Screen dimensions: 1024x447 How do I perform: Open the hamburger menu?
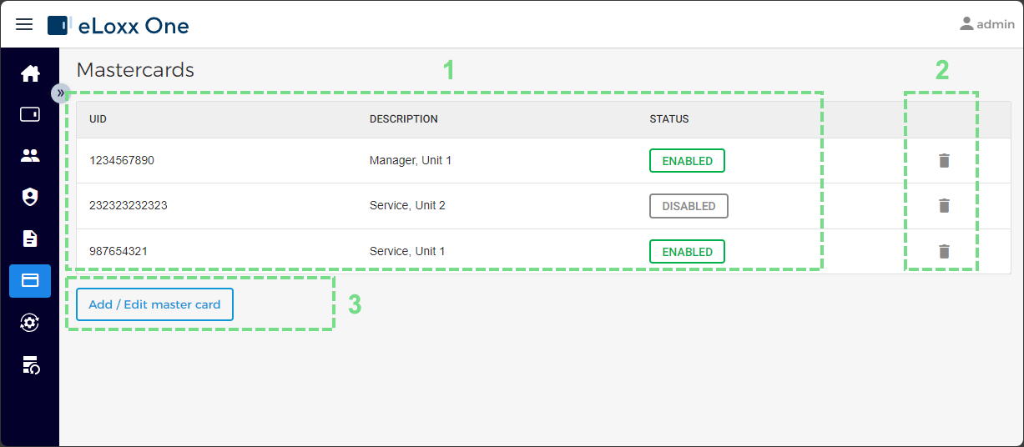pyautogui.click(x=25, y=25)
